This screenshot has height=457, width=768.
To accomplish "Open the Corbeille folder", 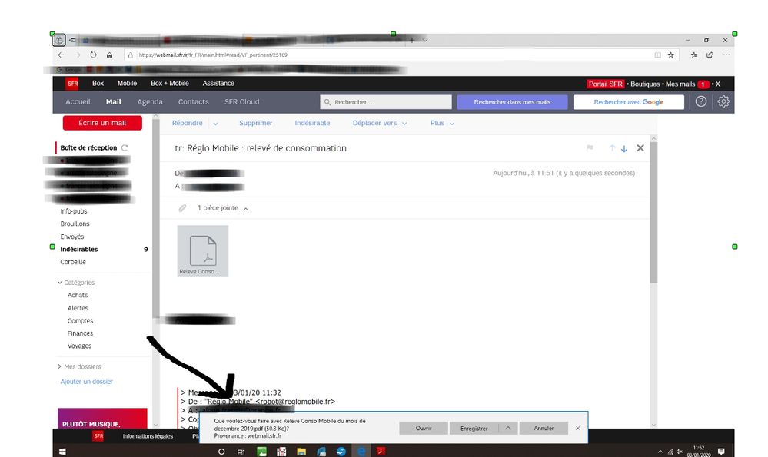I will tap(73, 262).
